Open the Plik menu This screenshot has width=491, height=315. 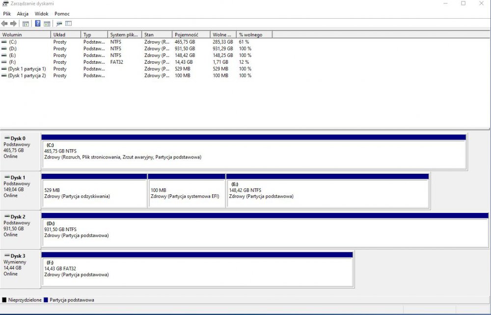tap(7, 14)
